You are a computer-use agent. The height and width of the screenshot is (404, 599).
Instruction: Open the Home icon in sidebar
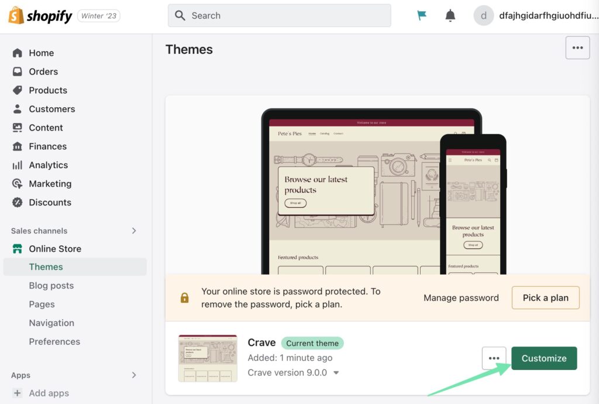(x=18, y=53)
